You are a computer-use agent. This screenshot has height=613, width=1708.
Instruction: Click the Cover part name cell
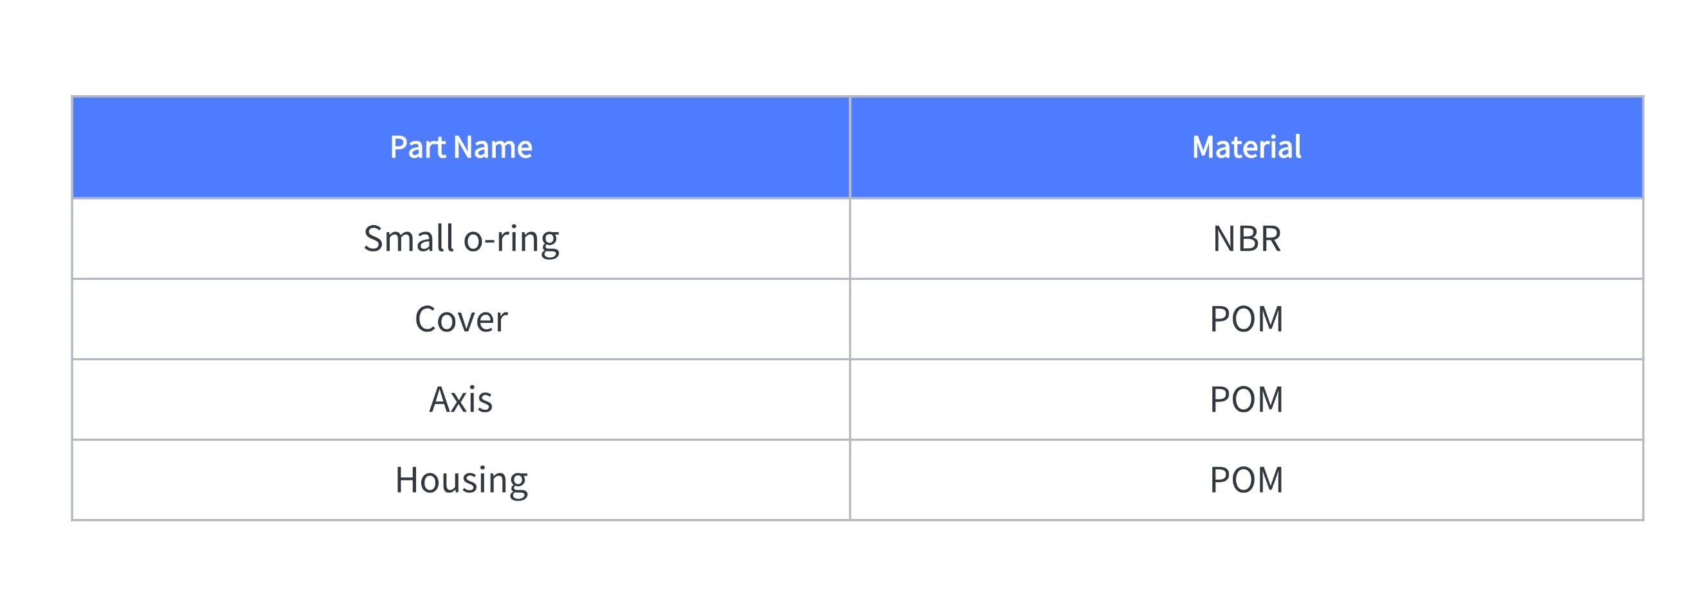pos(461,319)
